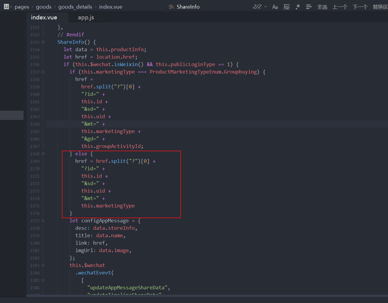The image size is (388, 303).
Task: Click publicLoginType on line 2356
Action: [x=193, y=64]
